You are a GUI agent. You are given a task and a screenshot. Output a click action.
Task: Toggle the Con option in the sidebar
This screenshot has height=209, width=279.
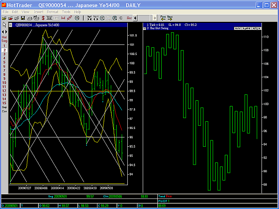tap(4, 111)
